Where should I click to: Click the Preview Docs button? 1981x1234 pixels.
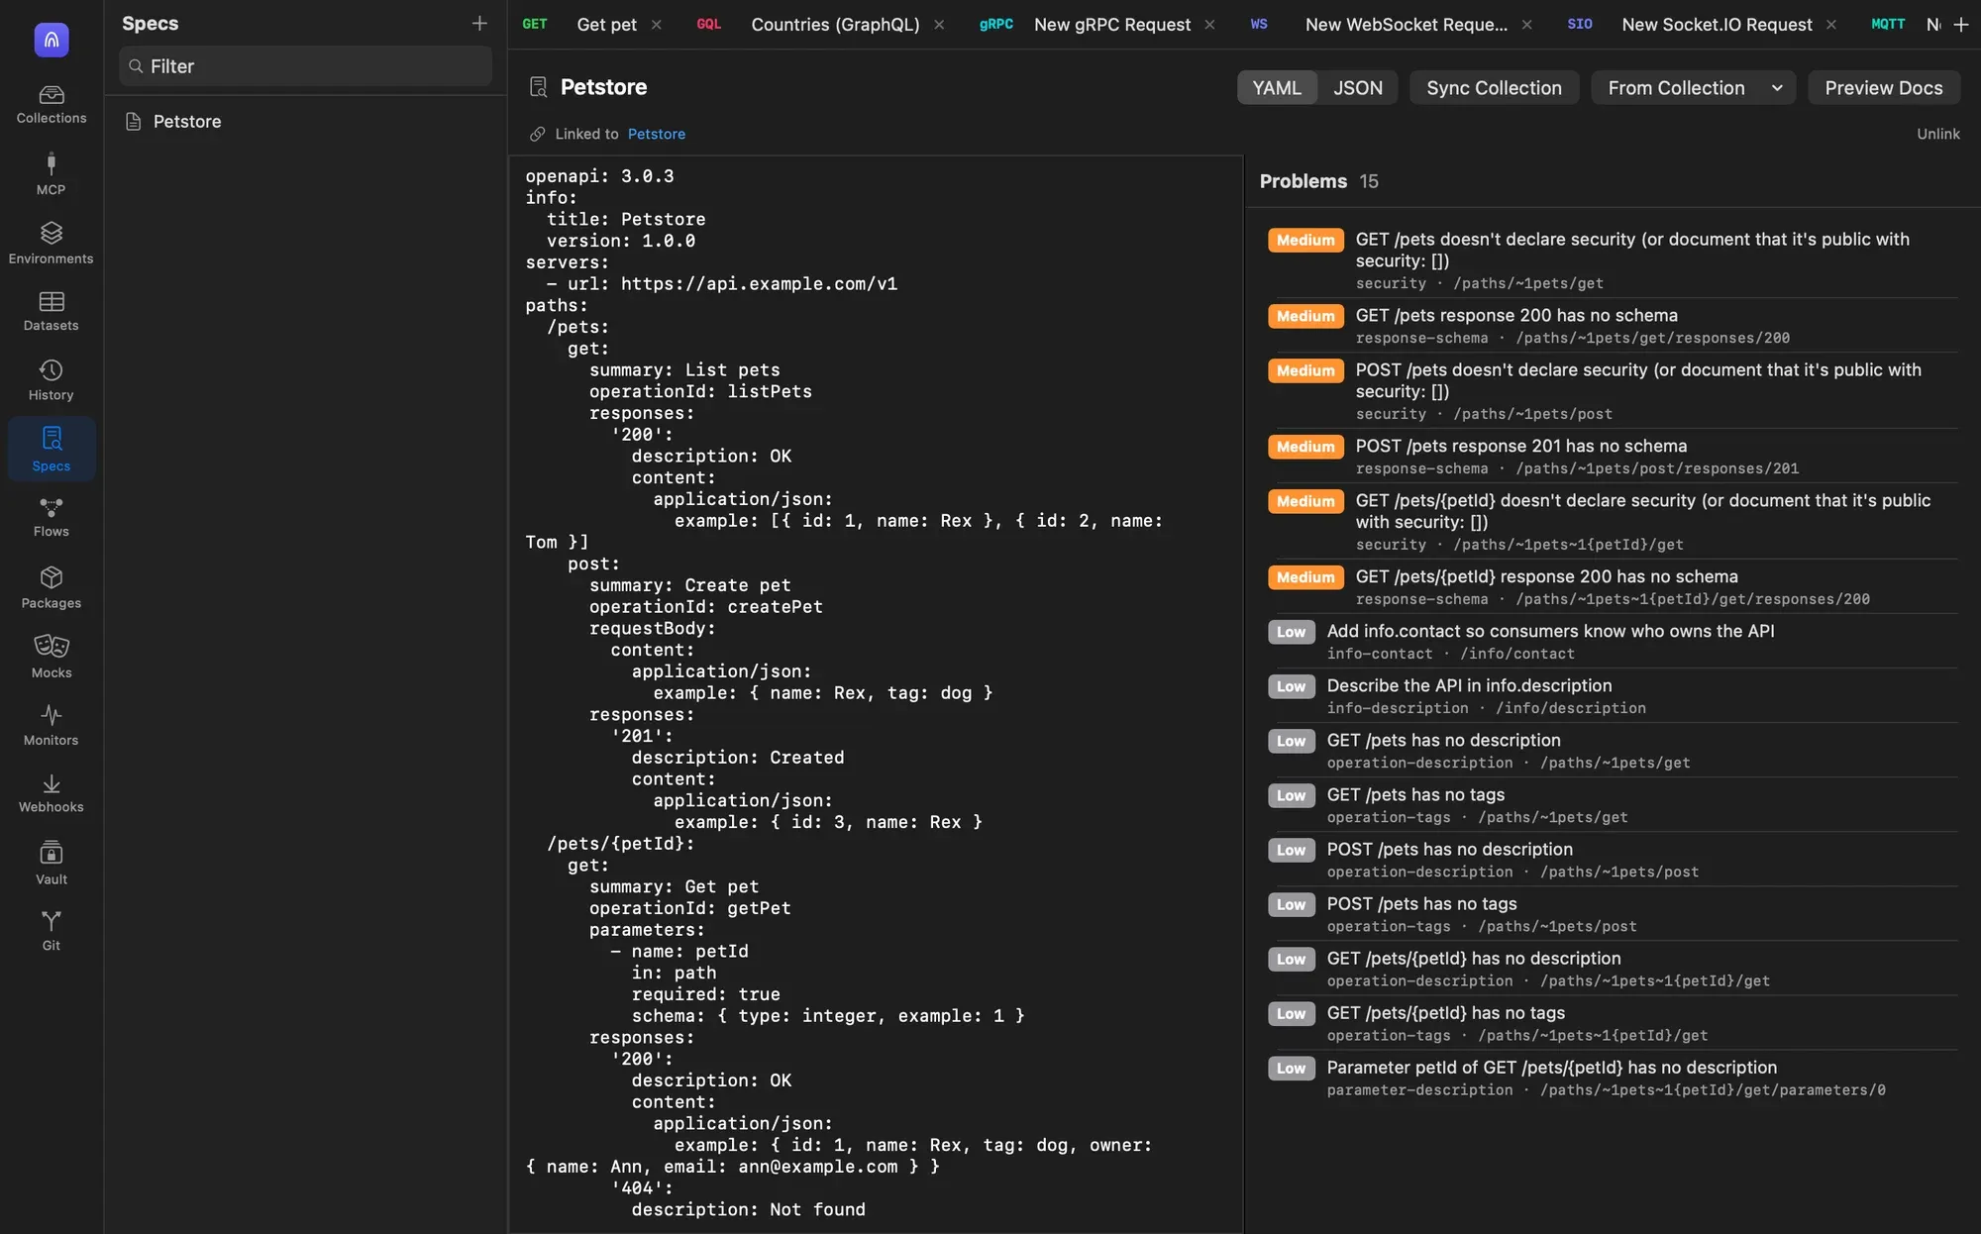[1884, 87]
